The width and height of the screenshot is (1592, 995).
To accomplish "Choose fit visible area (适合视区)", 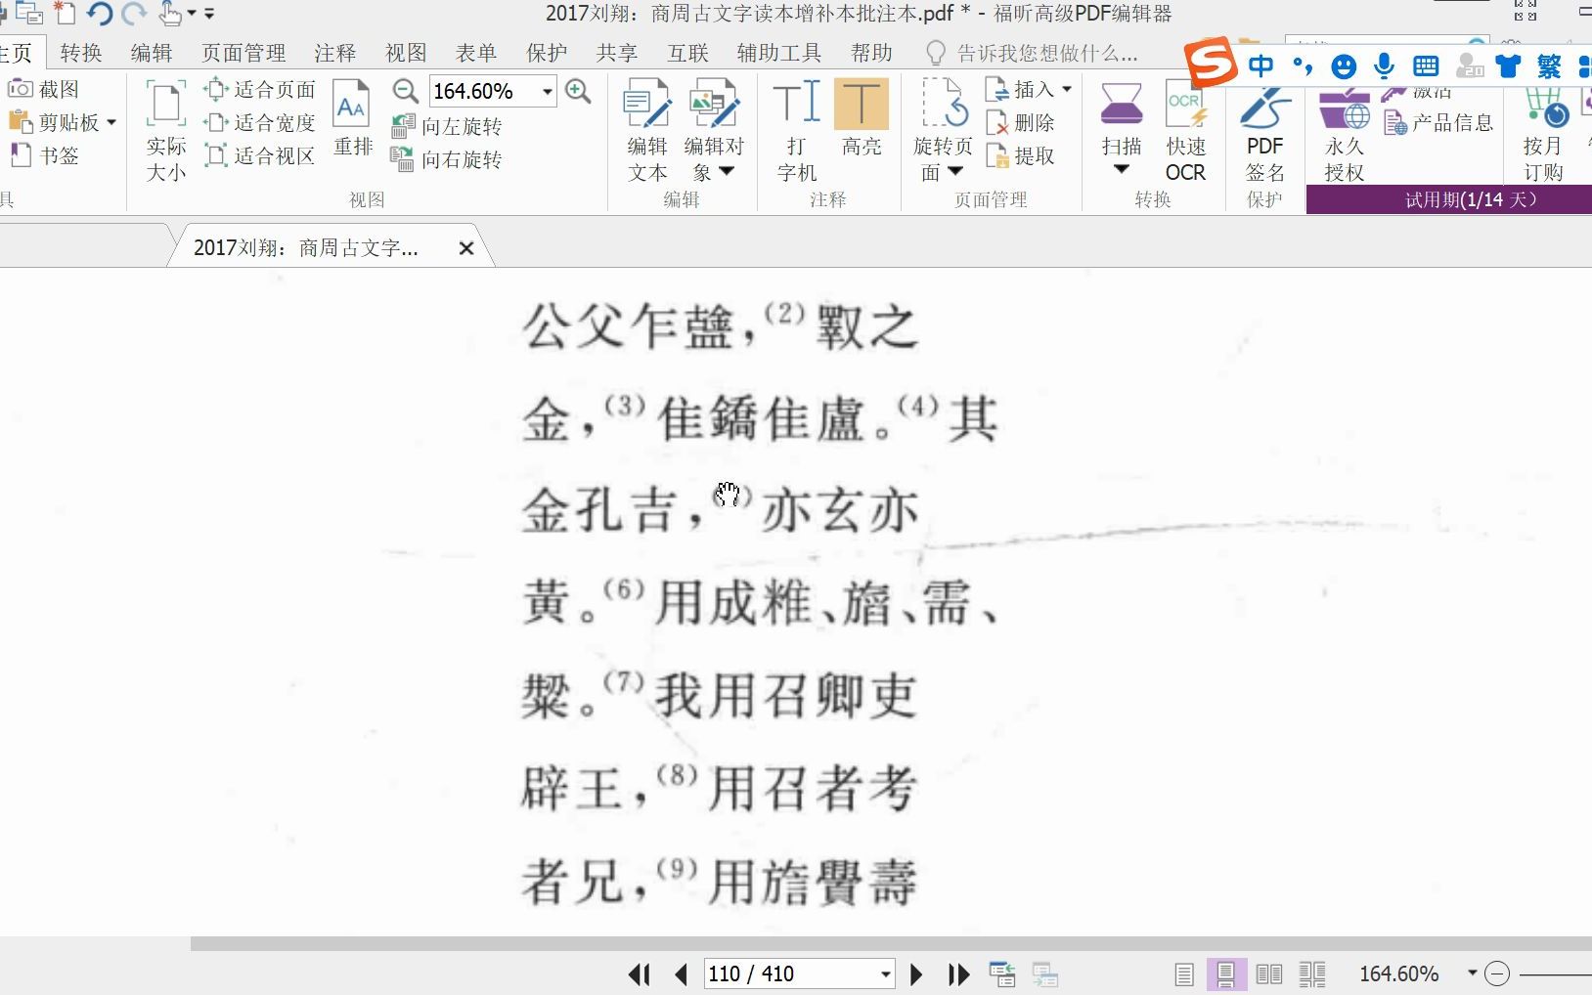I will click(x=260, y=156).
